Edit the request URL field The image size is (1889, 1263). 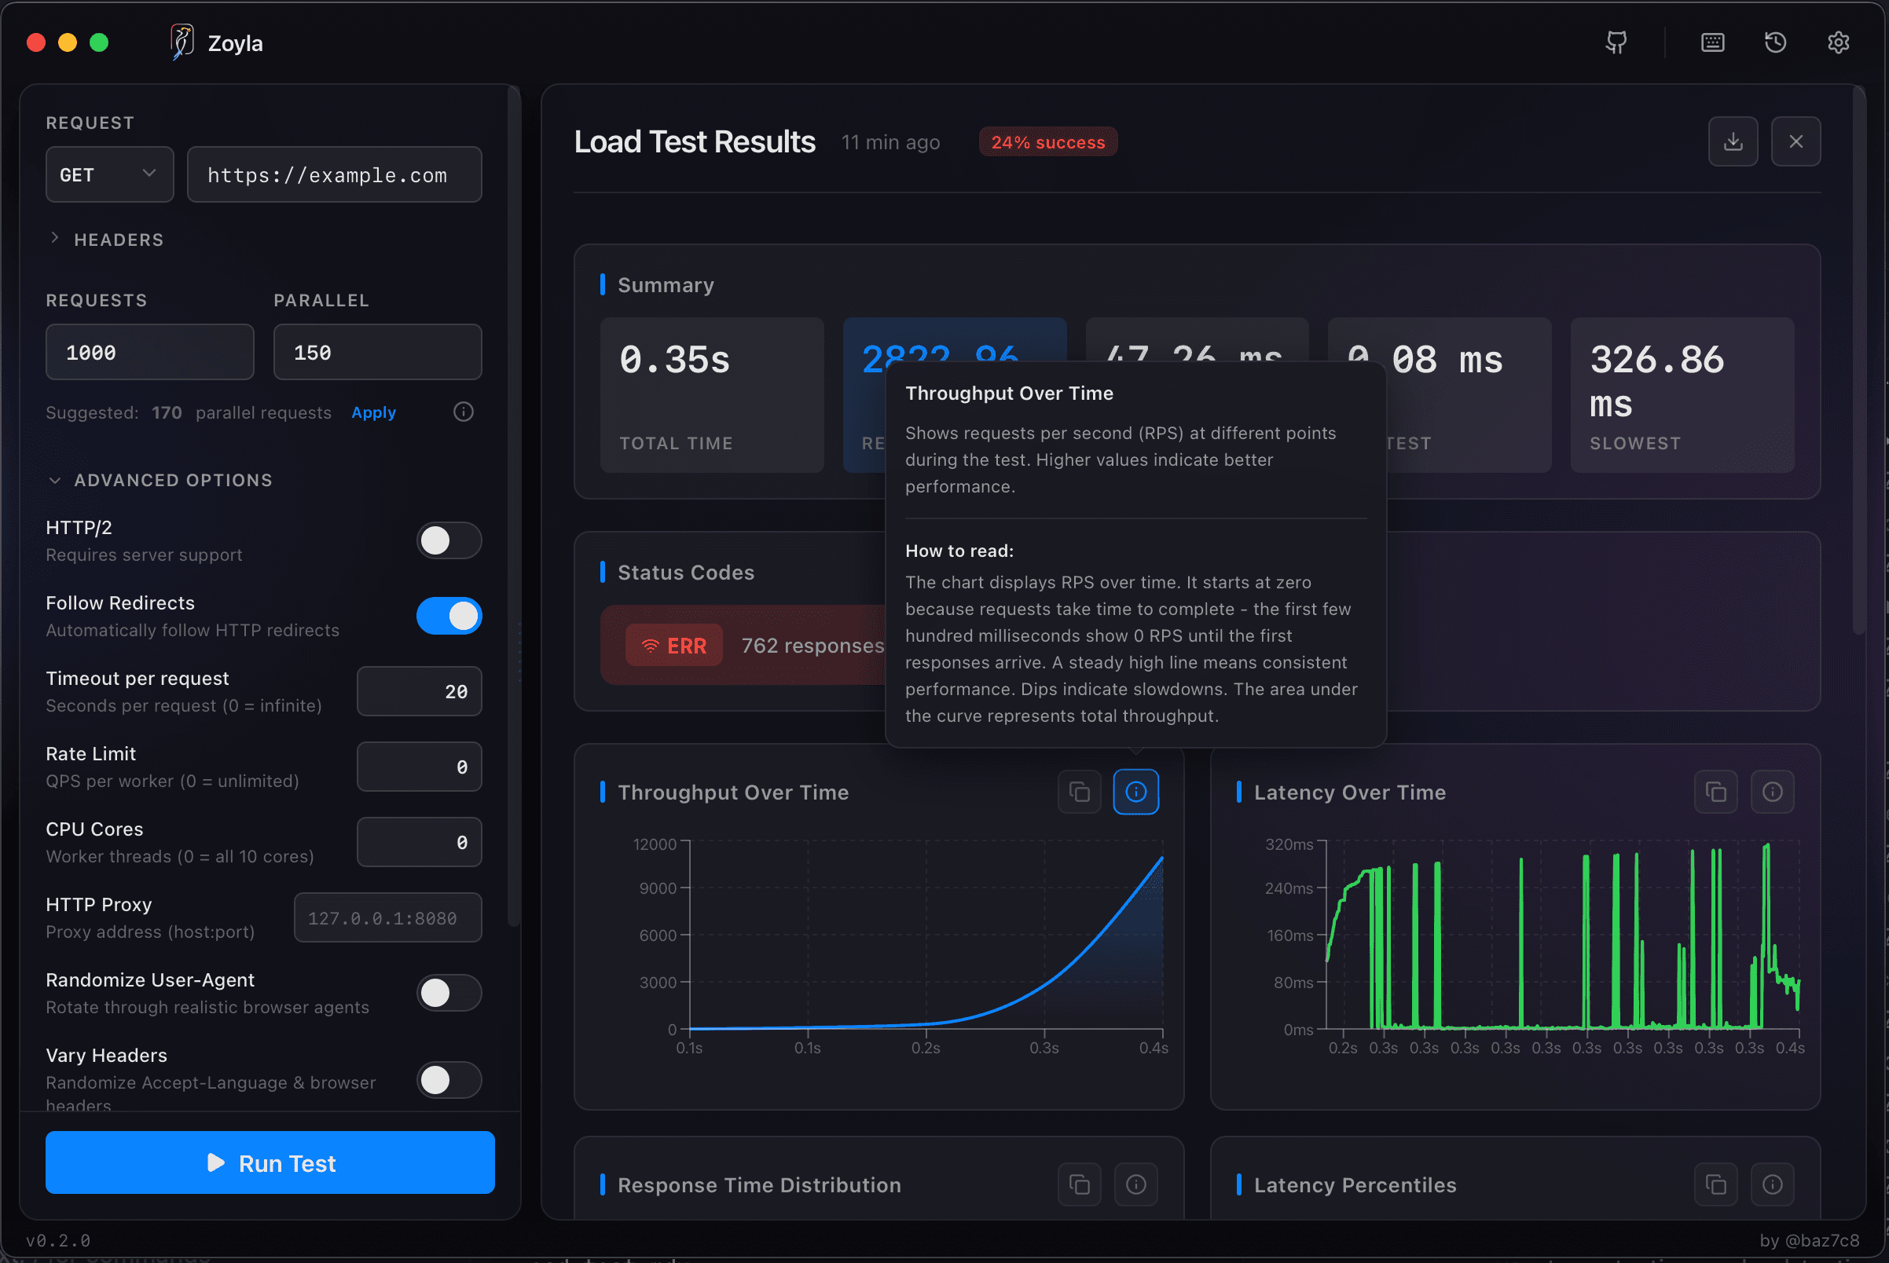tap(334, 174)
